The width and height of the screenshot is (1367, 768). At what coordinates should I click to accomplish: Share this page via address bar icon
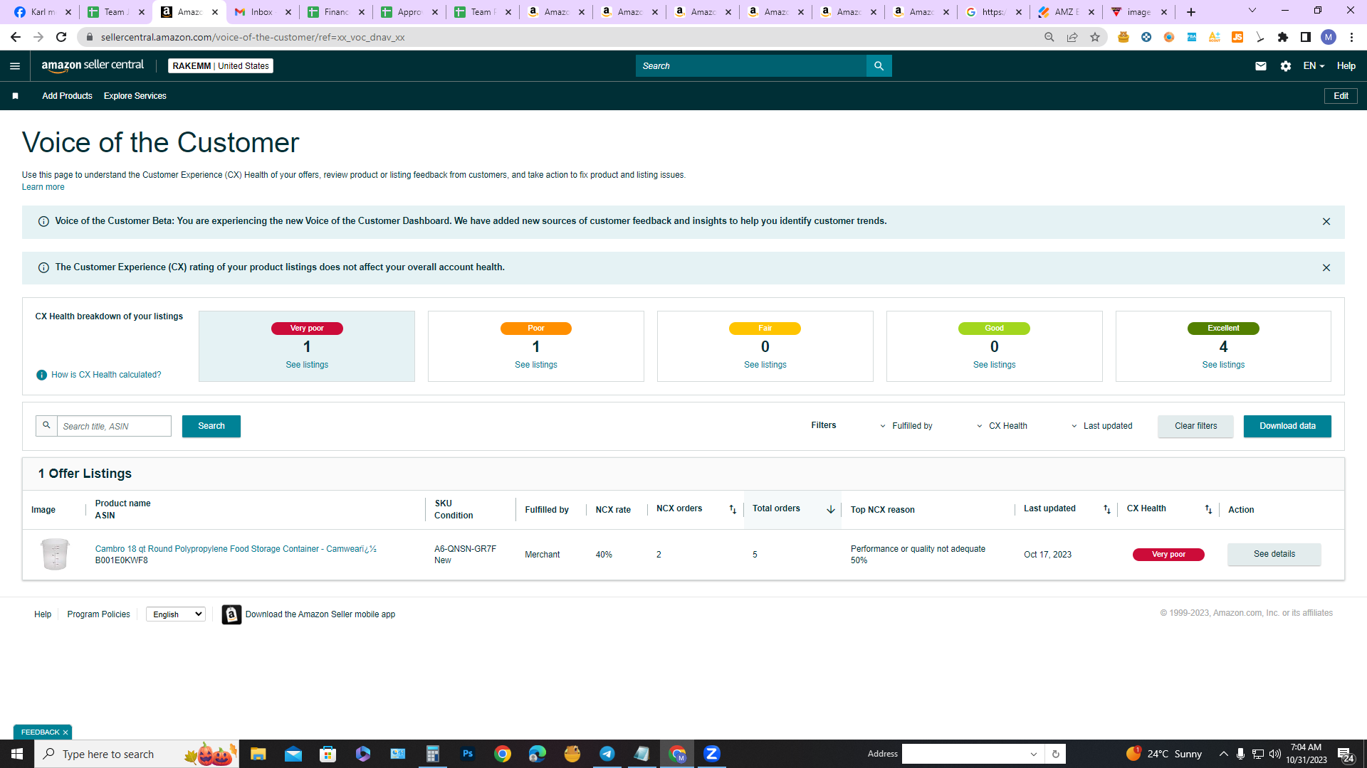point(1072,37)
